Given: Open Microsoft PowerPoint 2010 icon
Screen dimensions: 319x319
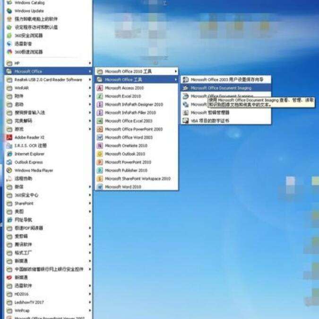Looking at the screenshot, I should click(100, 162).
